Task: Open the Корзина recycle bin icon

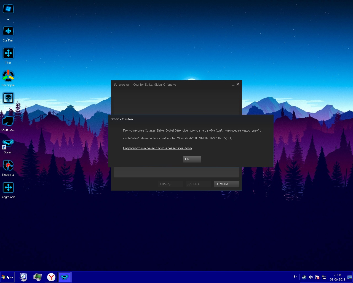Action: [8, 168]
